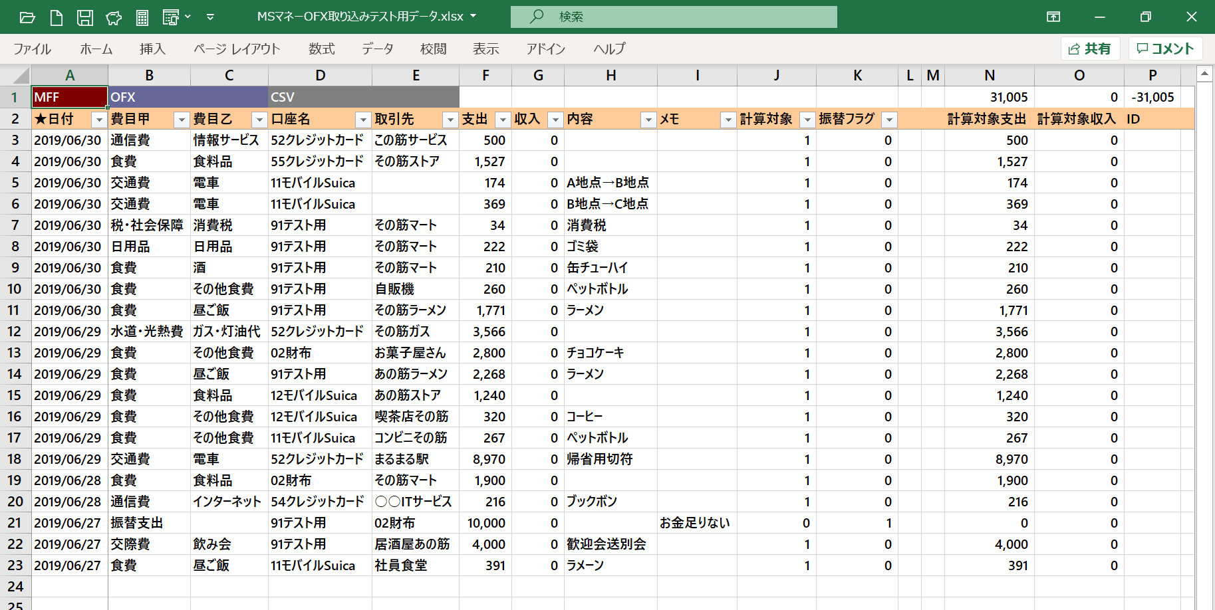Click the 水道･光熱費 cell in row 12
The width and height of the screenshot is (1215, 610).
pyautogui.click(x=149, y=332)
